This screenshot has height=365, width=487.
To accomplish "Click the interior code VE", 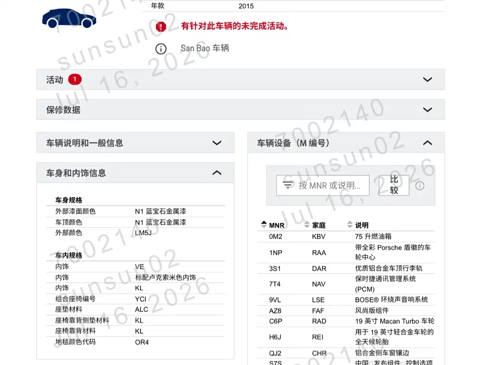I will pyautogui.click(x=140, y=267).
